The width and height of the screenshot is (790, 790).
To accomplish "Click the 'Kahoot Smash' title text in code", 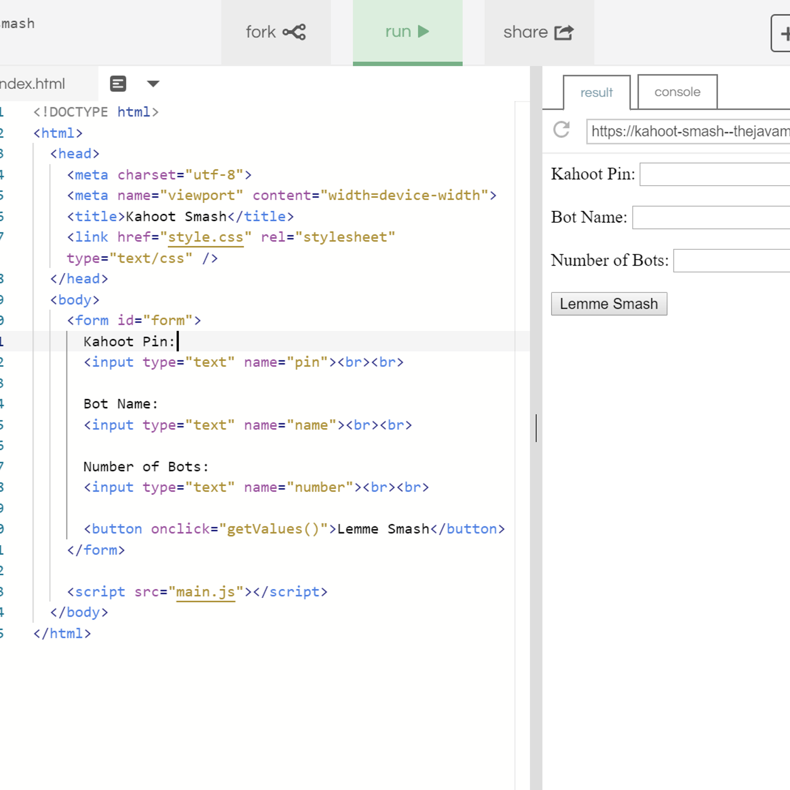I will tap(176, 216).
